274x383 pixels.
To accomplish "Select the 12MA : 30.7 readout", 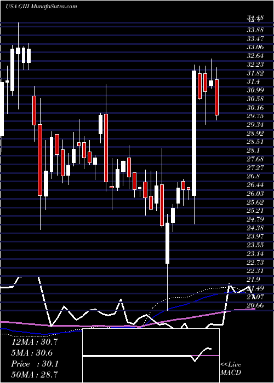I will [35, 341].
